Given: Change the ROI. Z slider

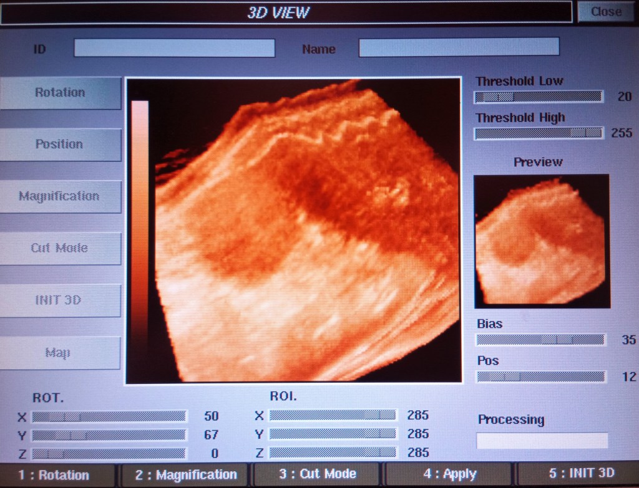Looking at the screenshot, I should 333,452.
